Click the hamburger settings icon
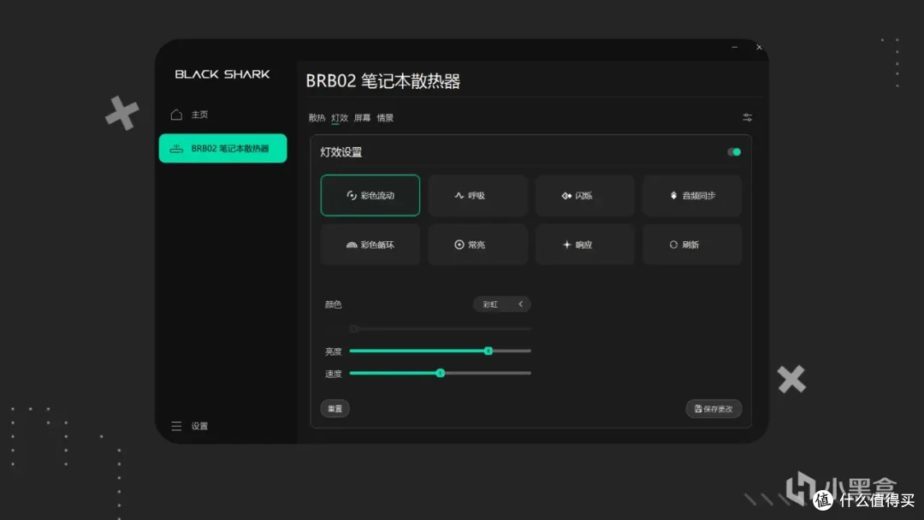 176,426
